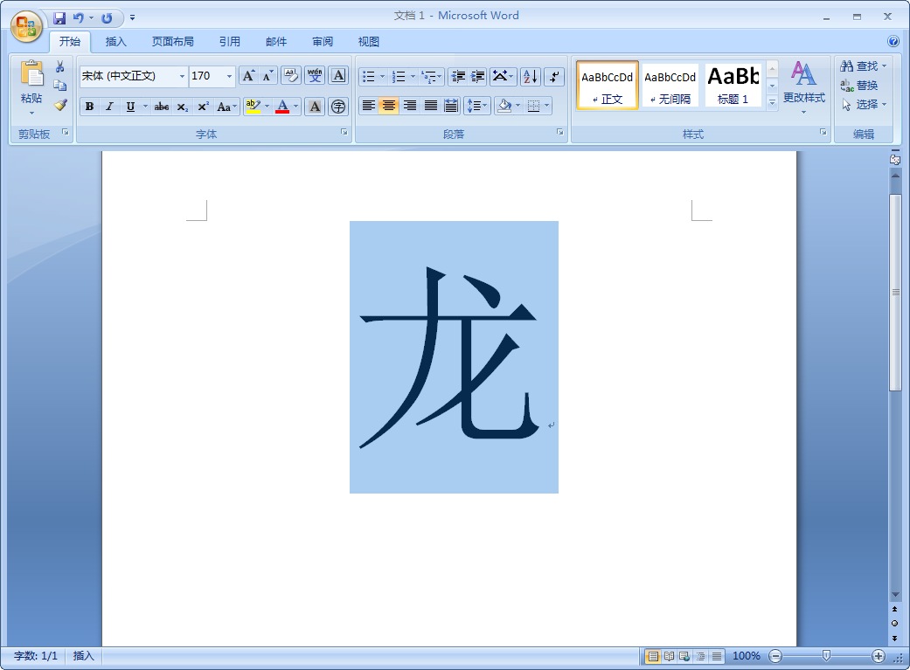Shrink font size with the small A

[267, 76]
